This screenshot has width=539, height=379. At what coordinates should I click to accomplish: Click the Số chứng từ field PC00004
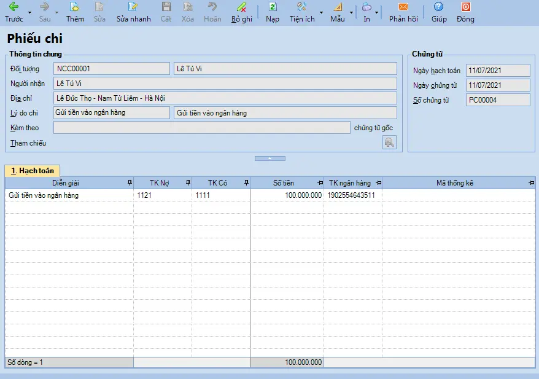[x=498, y=100]
